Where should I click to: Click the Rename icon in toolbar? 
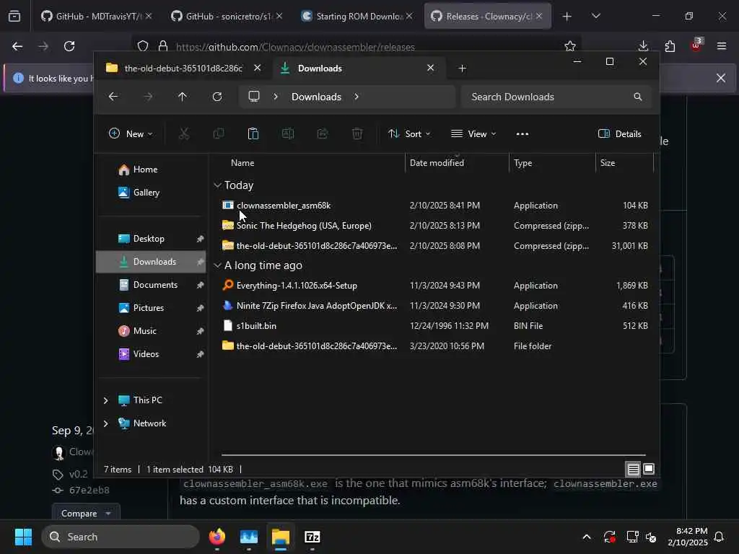pos(288,133)
